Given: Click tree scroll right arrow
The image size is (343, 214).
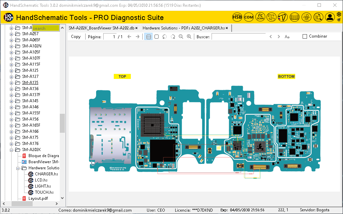Looking at the screenshot, I should pyautogui.click(x=57, y=204).
